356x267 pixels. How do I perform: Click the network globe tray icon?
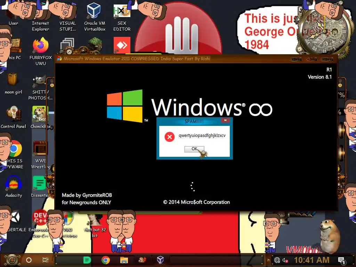click(x=277, y=260)
